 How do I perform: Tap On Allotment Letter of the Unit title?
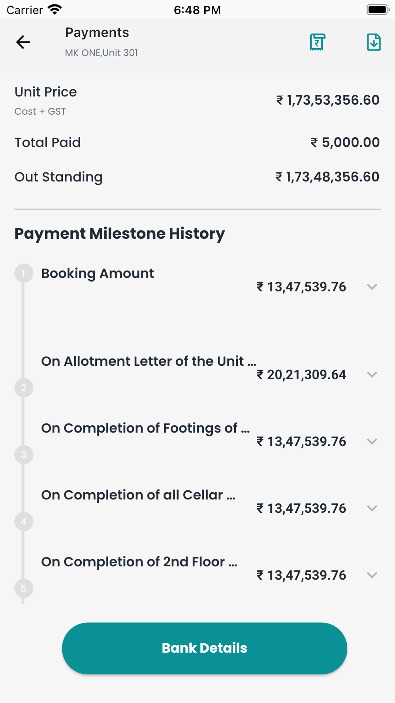pos(149,361)
